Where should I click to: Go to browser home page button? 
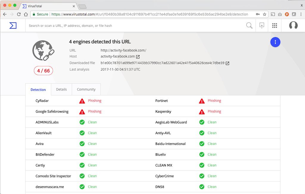26,14
